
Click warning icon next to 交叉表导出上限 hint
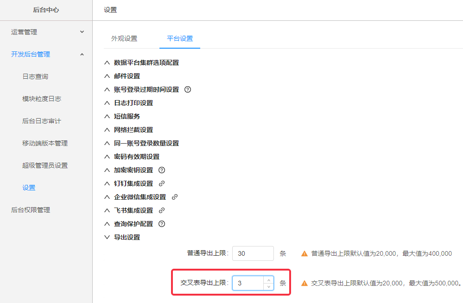[304, 283]
